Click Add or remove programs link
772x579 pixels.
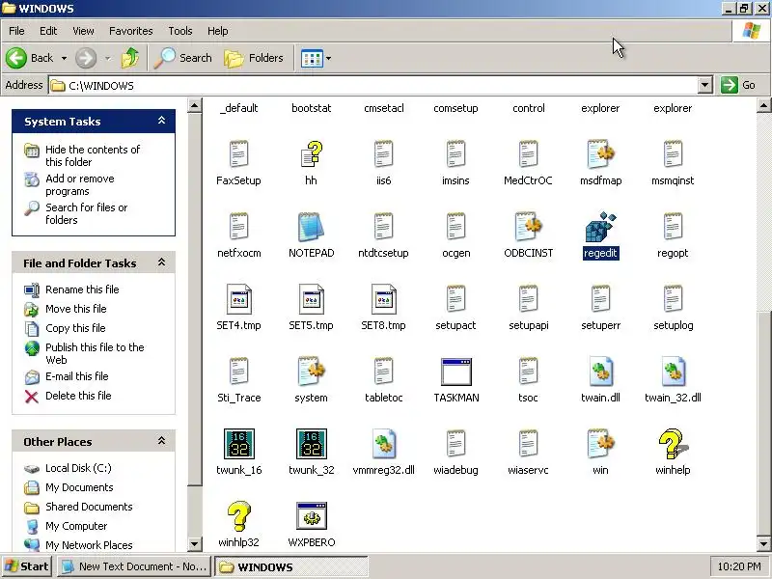pos(80,184)
